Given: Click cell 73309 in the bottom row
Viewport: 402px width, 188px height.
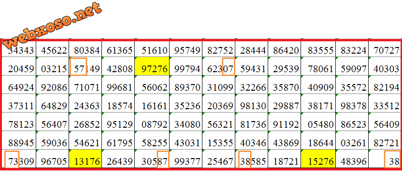Looking at the screenshot, I should click(x=19, y=159).
